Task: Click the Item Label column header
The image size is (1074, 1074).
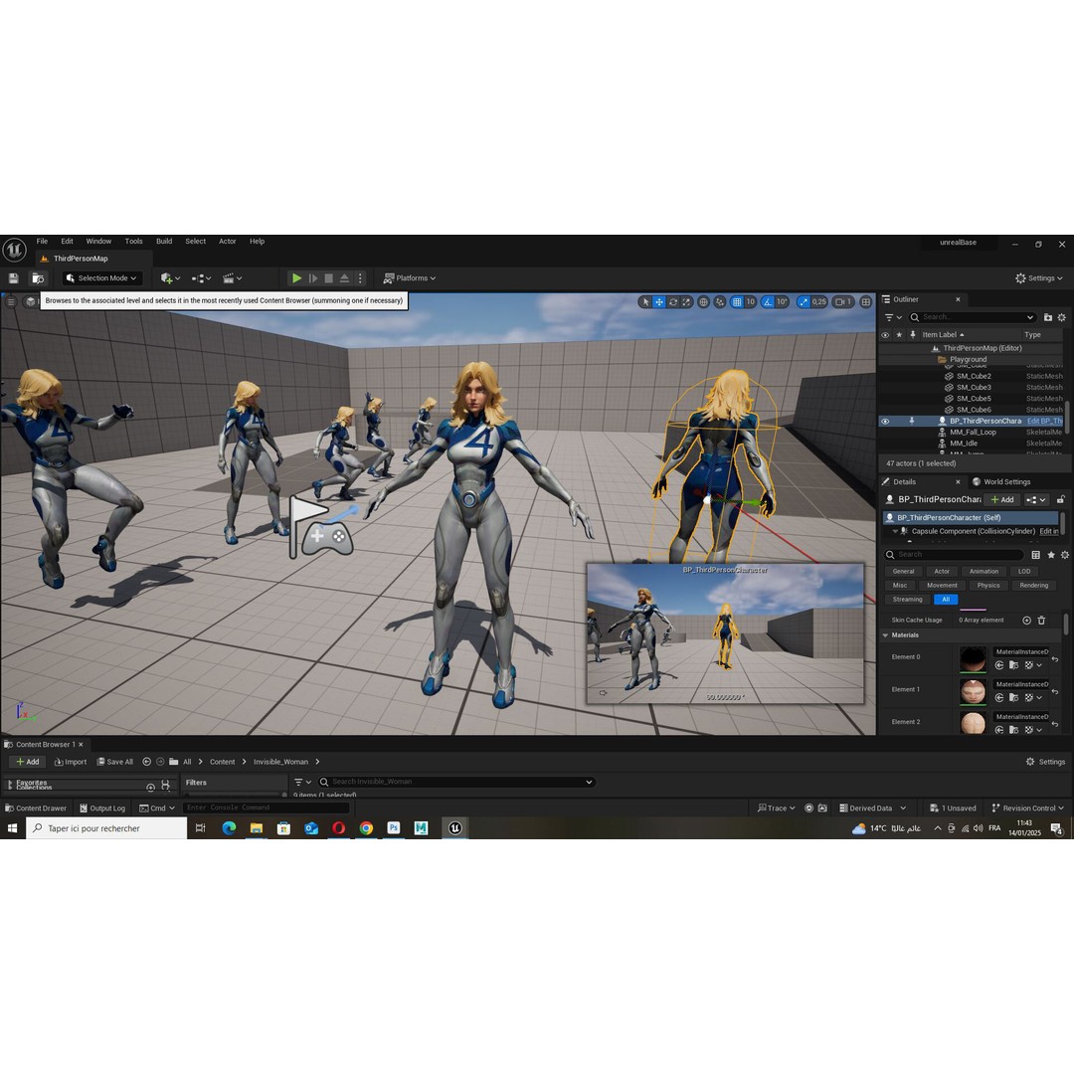Action: [939, 335]
